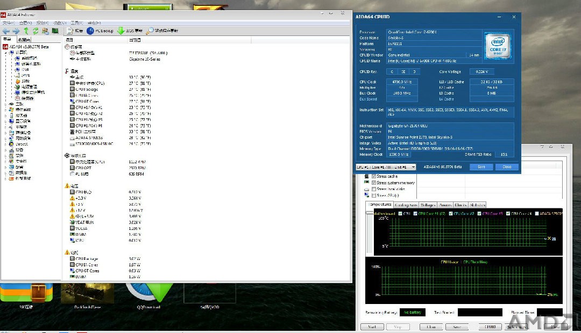
Task: Toggle the CPU Core #2 legend checkbox
Action: (451, 213)
